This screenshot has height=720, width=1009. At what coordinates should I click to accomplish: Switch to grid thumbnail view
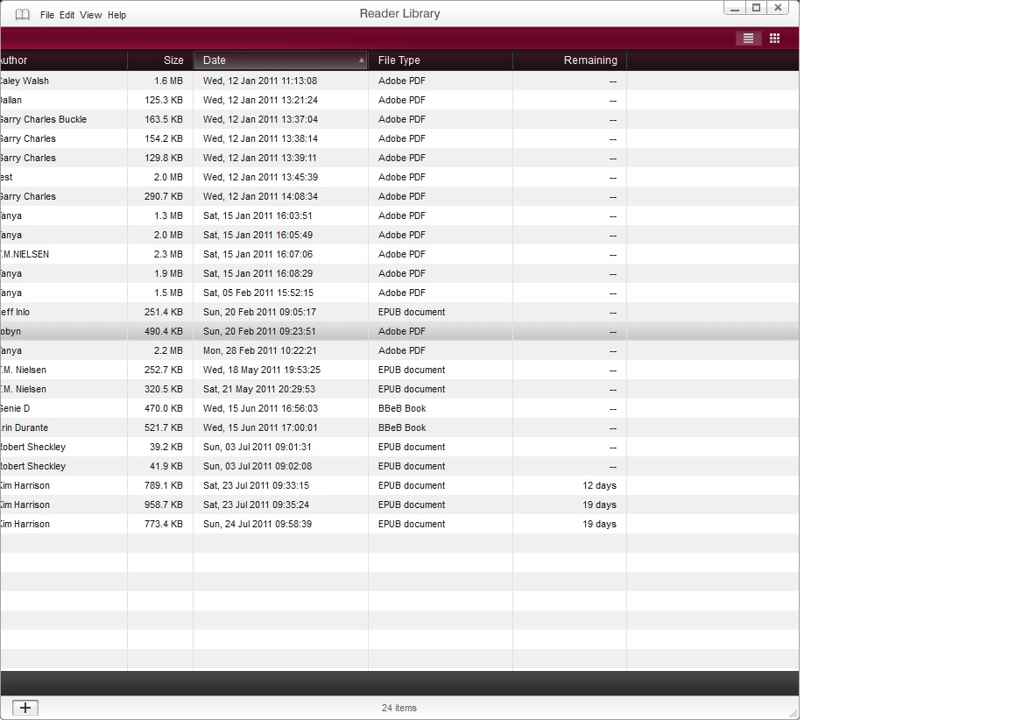tap(775, 39)
